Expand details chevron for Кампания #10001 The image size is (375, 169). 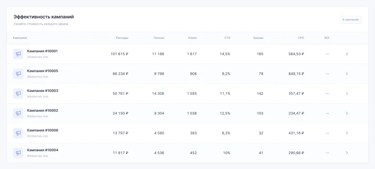coord(347,54)
